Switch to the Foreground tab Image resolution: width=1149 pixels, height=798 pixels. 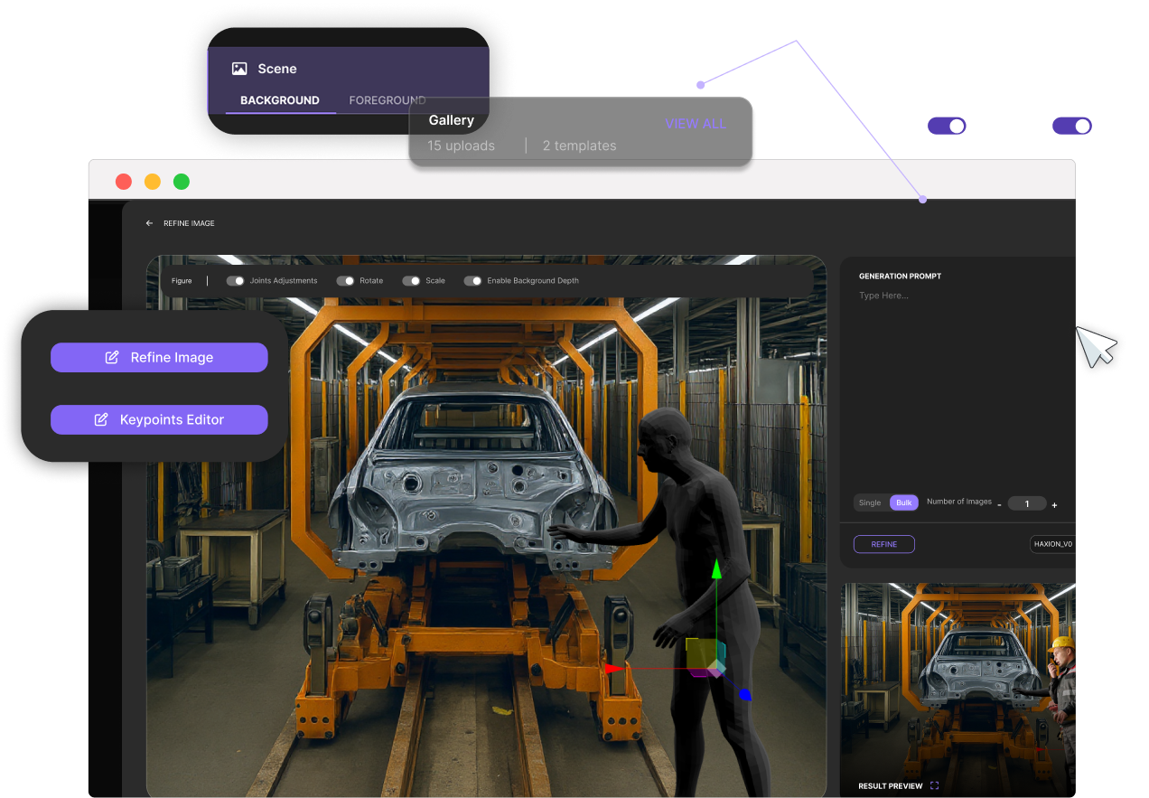[387, 100]
